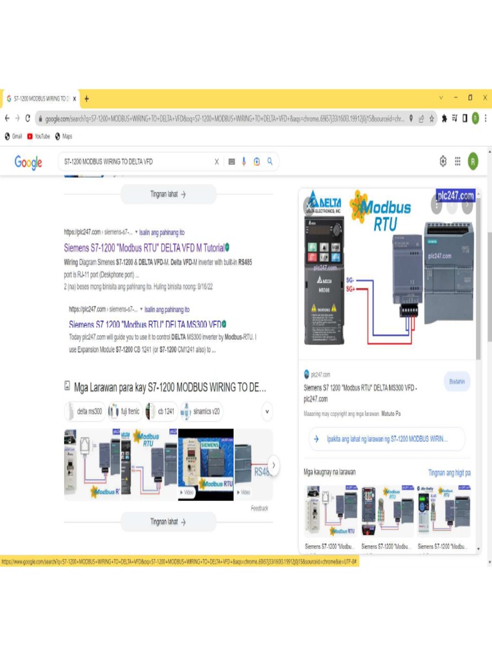The width and height of the screenshot is (492, 656).
Task: Go back to the previous page
Action: [x=7, y=119]
